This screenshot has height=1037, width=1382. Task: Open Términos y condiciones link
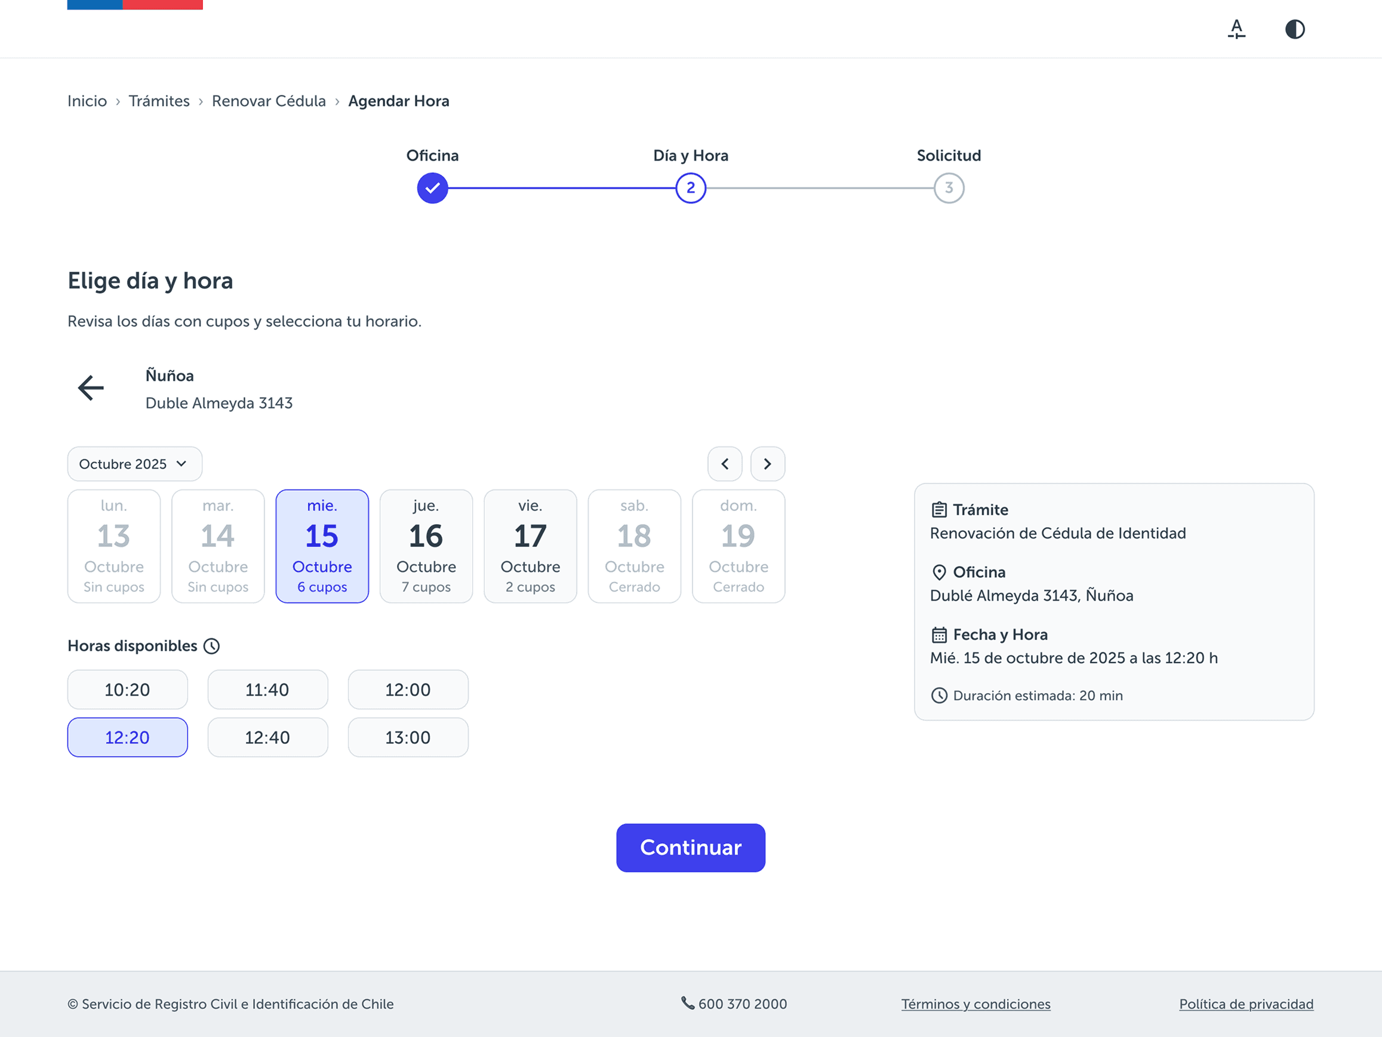[x=975, y=1004]
